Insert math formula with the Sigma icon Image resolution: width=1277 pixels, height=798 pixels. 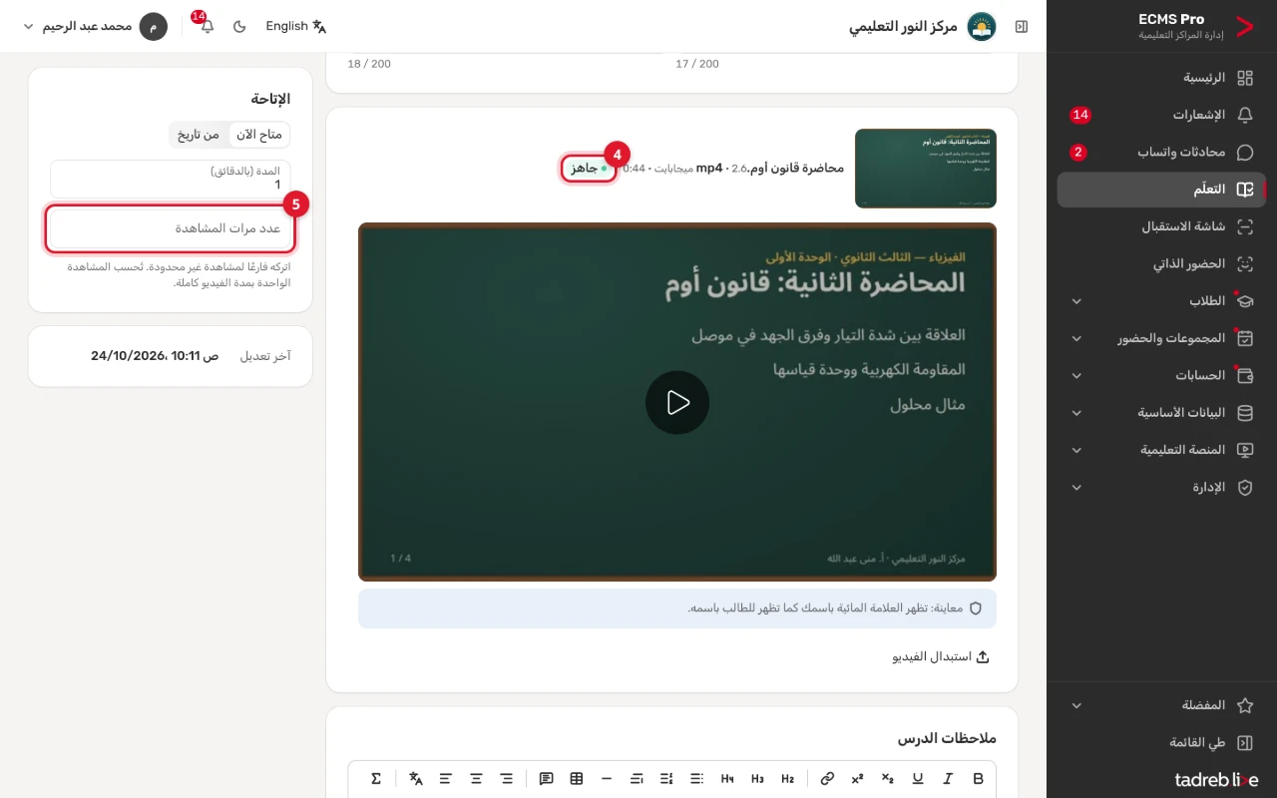coord(376,778)
